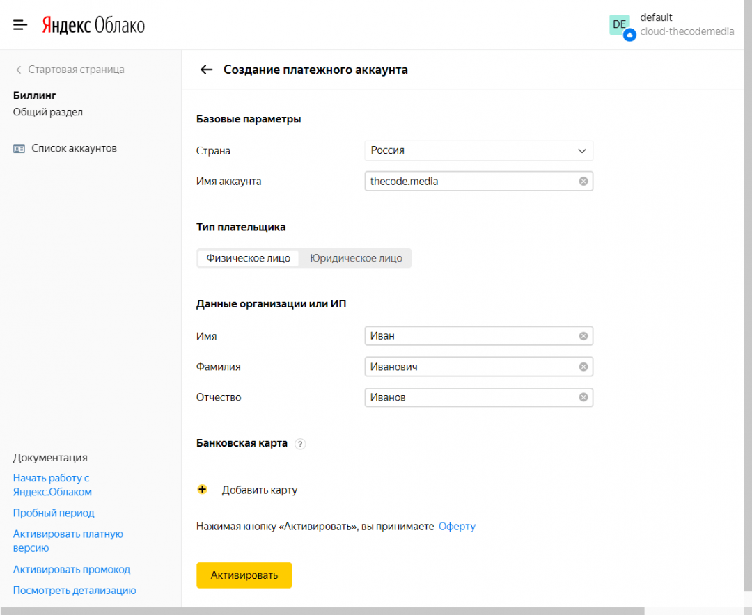Open the Посмотреть детализацию link
This screenshot has height=615, width=752.
[75, 591]
